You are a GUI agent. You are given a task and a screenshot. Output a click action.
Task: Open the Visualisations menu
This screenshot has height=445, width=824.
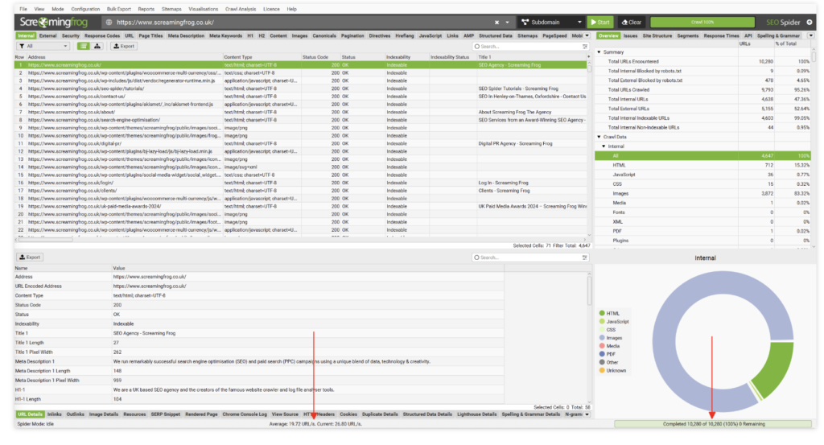(203, 9)
